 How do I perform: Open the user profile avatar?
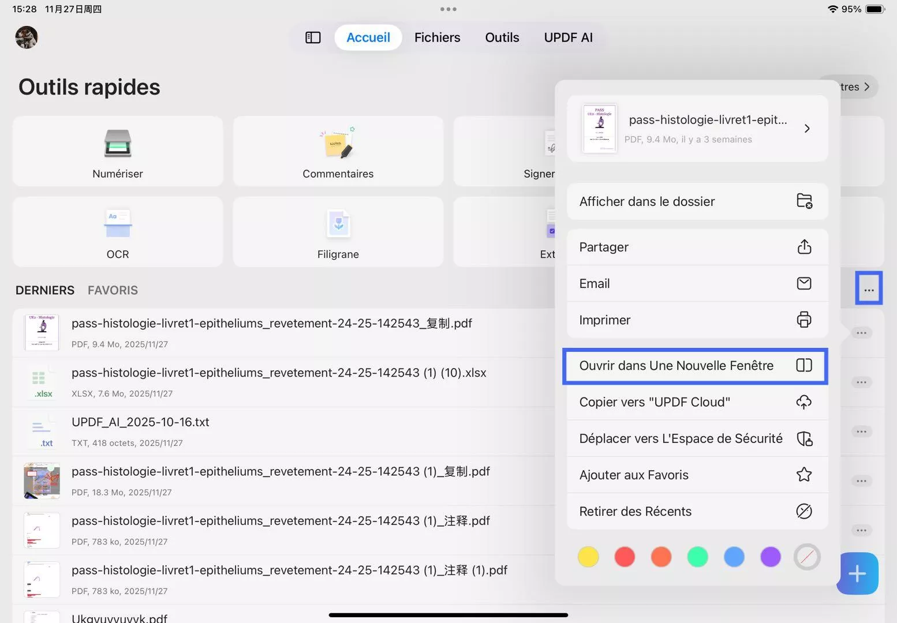pos(27,37)
